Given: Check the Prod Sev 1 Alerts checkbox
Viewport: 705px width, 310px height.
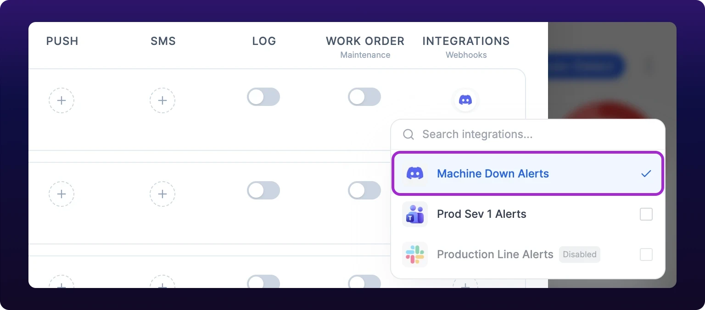Looking at the screenshot, I should (x=646, y=214).
